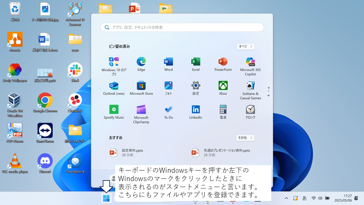Open Discord from the desktop
364x205 pixels.
pyautogui.click(x=45, y=163)
